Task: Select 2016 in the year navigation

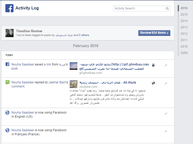Action: click(184, 8)
